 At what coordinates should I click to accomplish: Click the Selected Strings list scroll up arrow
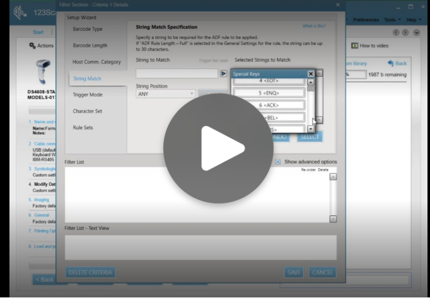319,74
